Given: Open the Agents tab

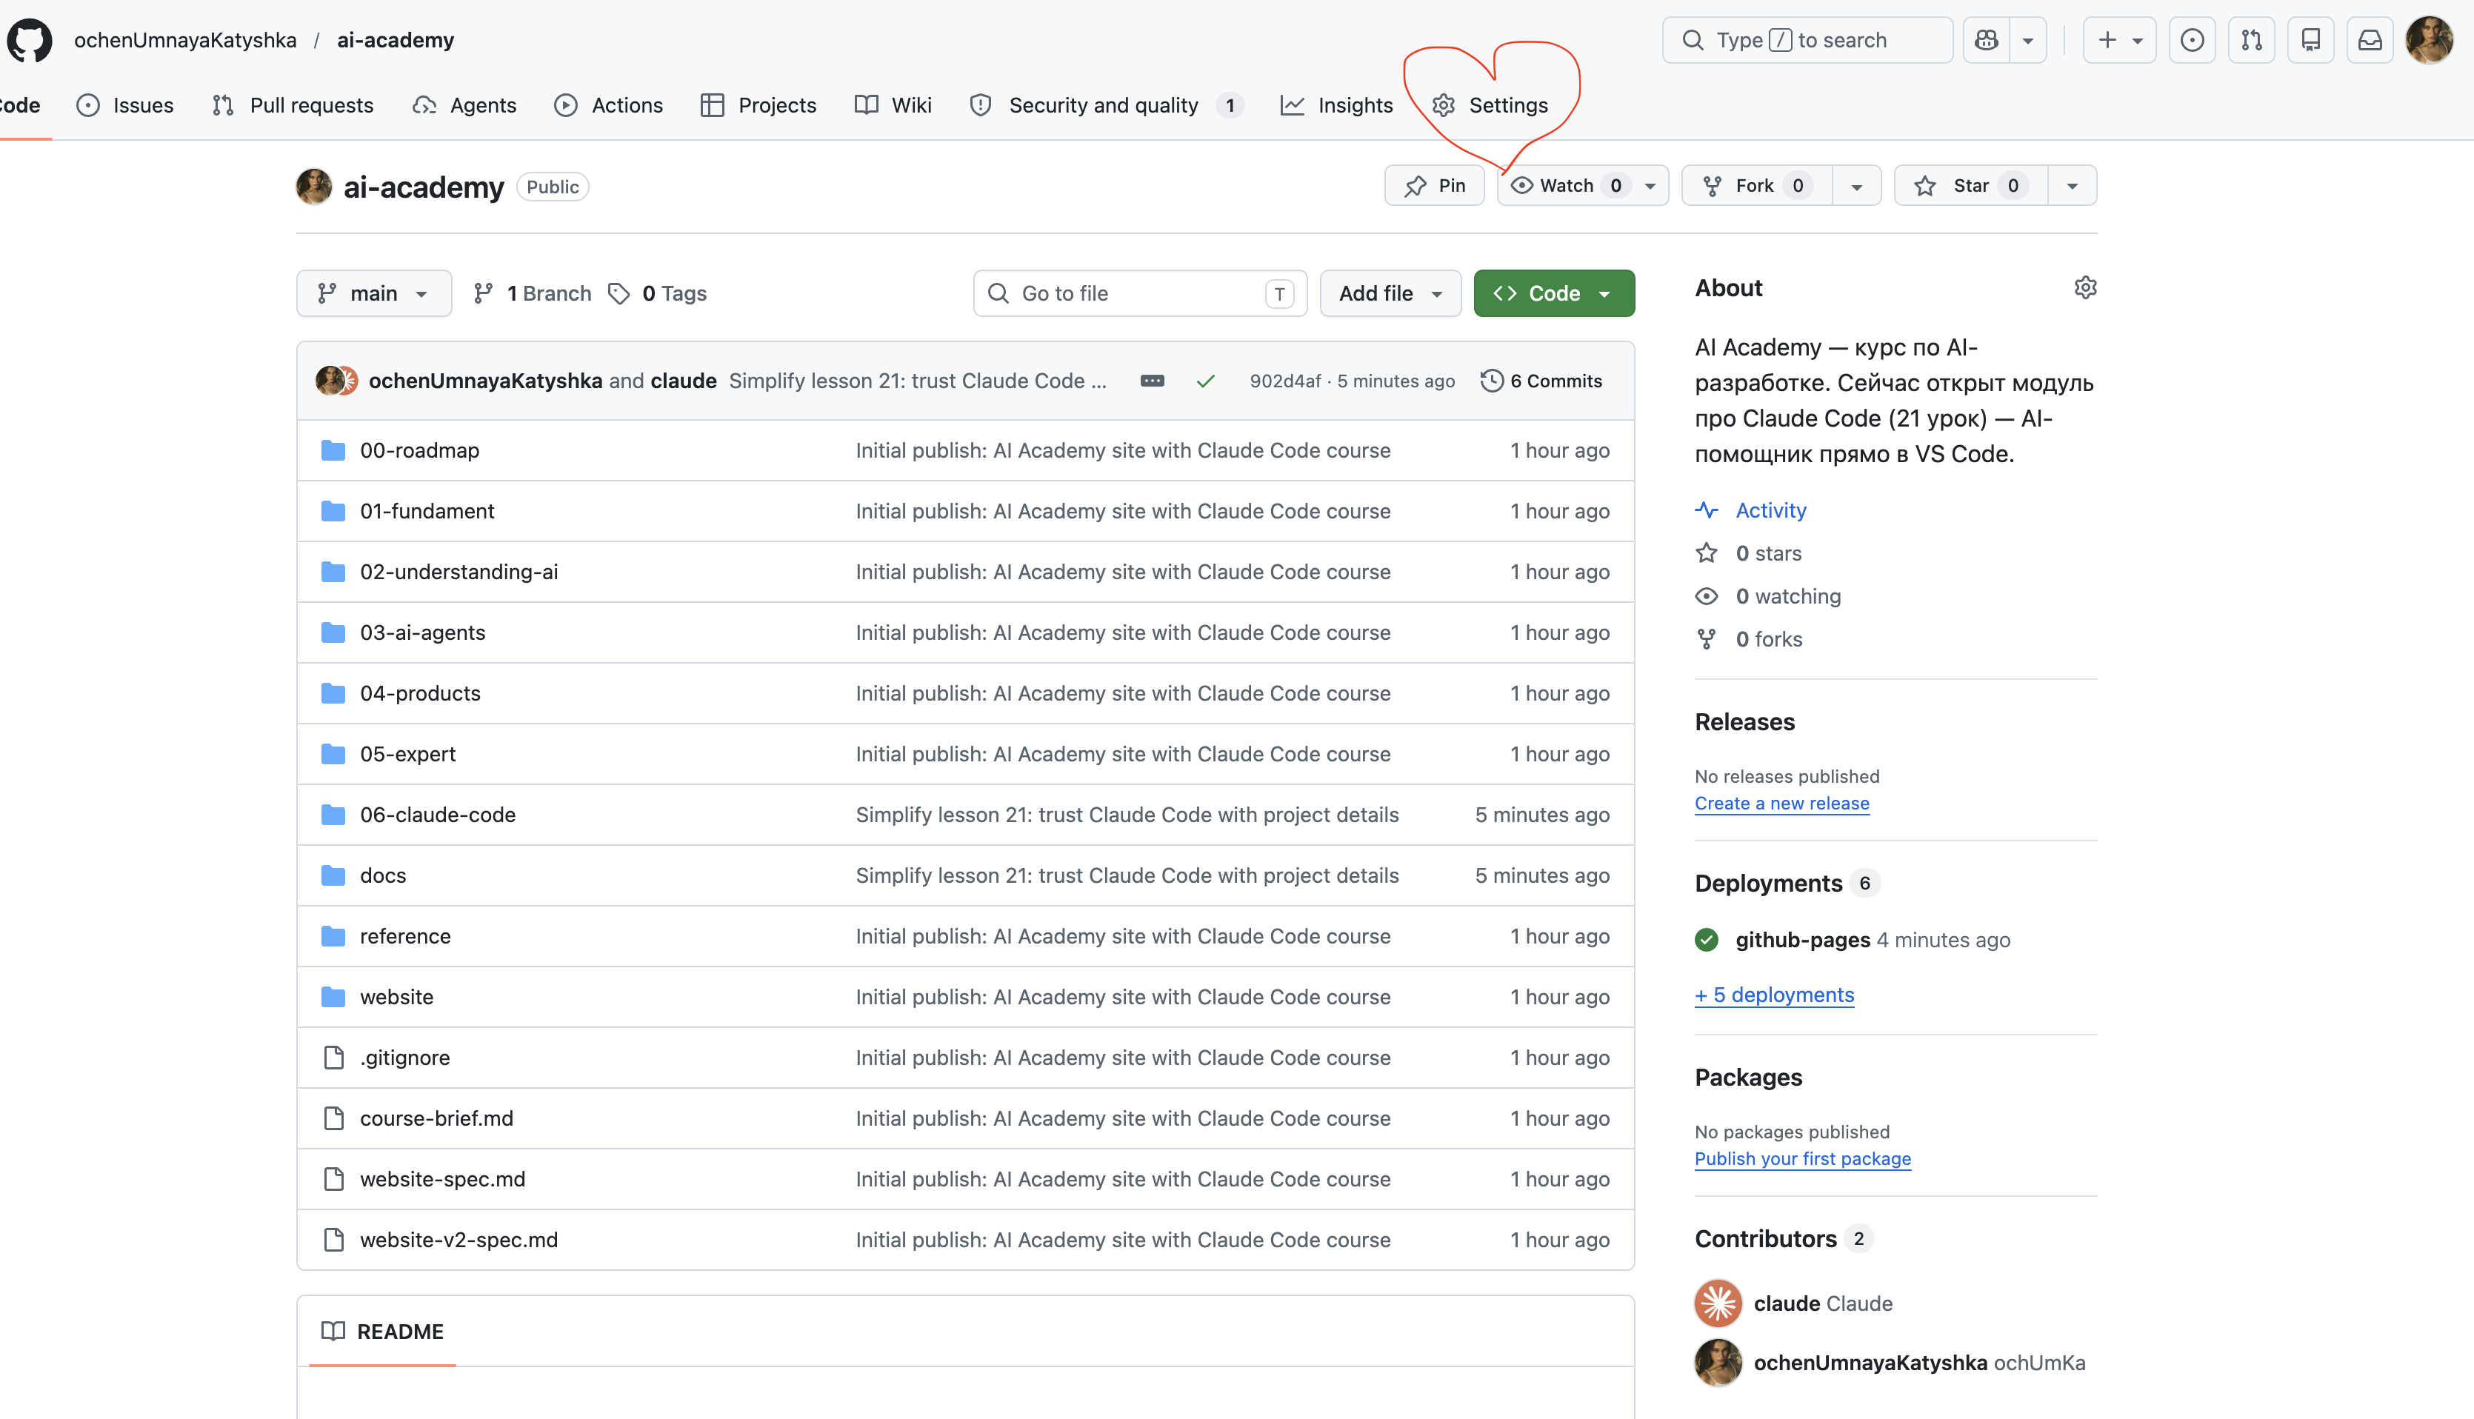Looking at the screenshot, I should point(464,105).
